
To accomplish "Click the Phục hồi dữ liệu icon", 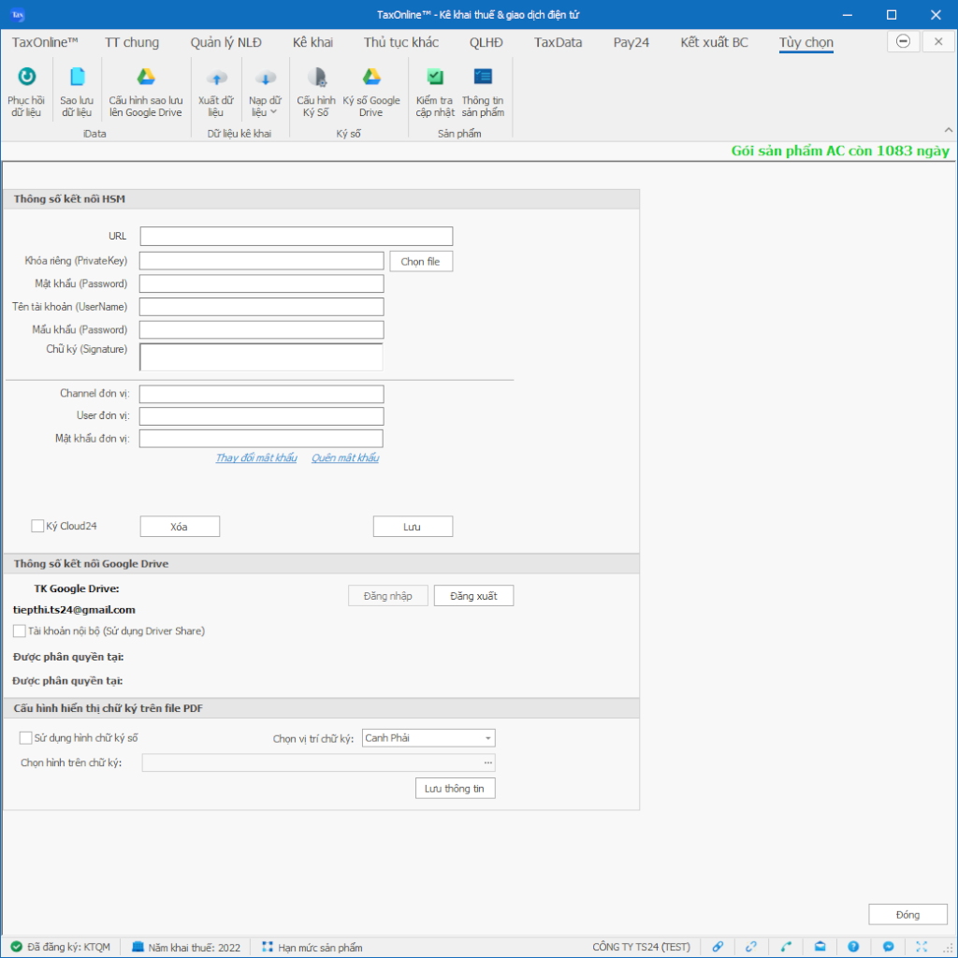I will pyautogui.click(x=26, y=78).
